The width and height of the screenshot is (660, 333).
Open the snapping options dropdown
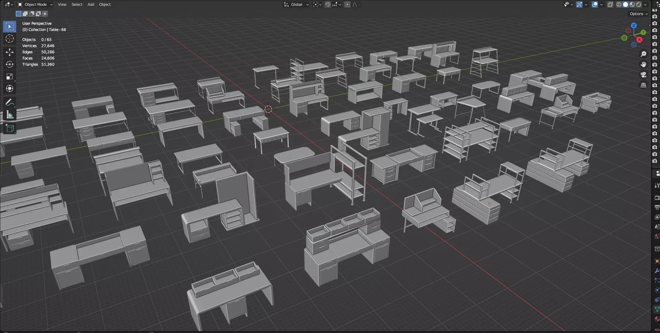pos(337,4)
